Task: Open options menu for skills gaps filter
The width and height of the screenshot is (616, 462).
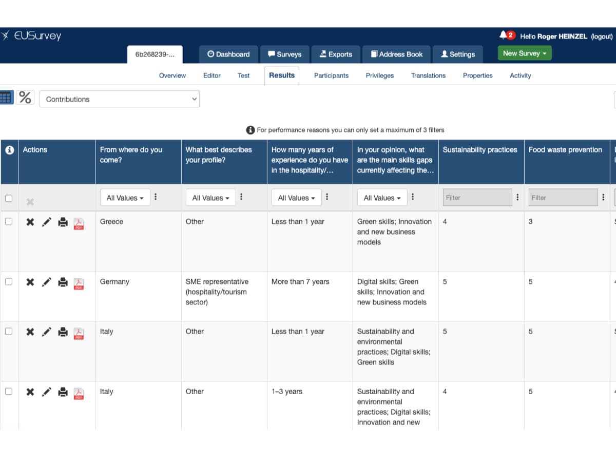Action: (413, 197)
